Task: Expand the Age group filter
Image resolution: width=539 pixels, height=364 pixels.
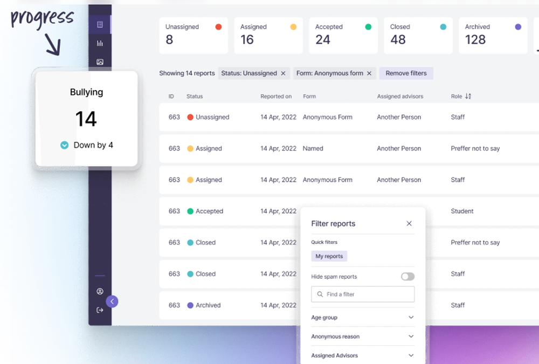Action: pos(411,318)
